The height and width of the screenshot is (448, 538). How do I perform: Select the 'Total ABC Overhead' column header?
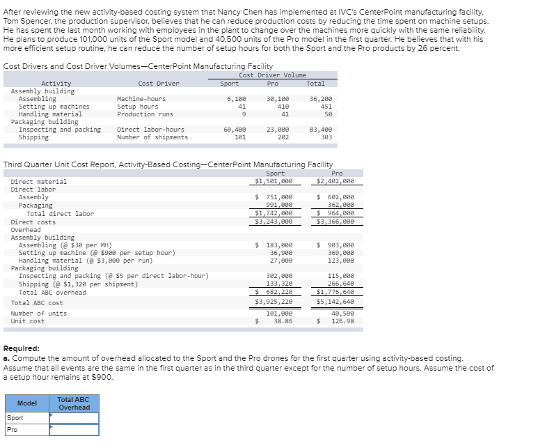click(74, 403)
